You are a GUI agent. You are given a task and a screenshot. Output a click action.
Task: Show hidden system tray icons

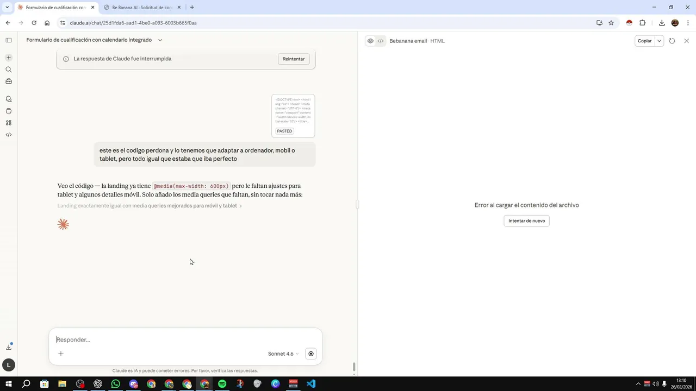638,384
